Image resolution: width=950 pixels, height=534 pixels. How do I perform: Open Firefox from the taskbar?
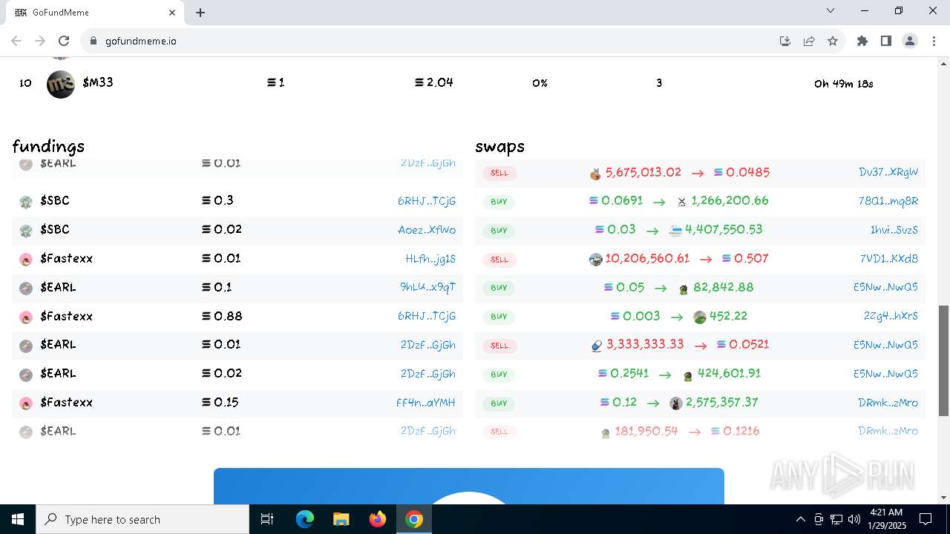tap(378, 519)
